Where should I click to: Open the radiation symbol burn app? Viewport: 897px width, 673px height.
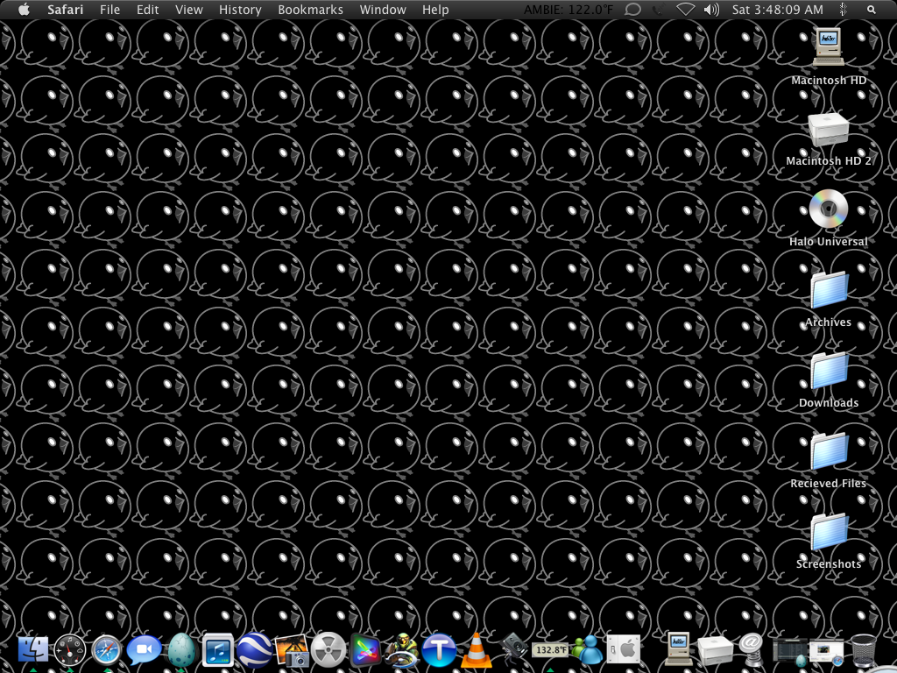pyautogui.click(x=328, y=650)
